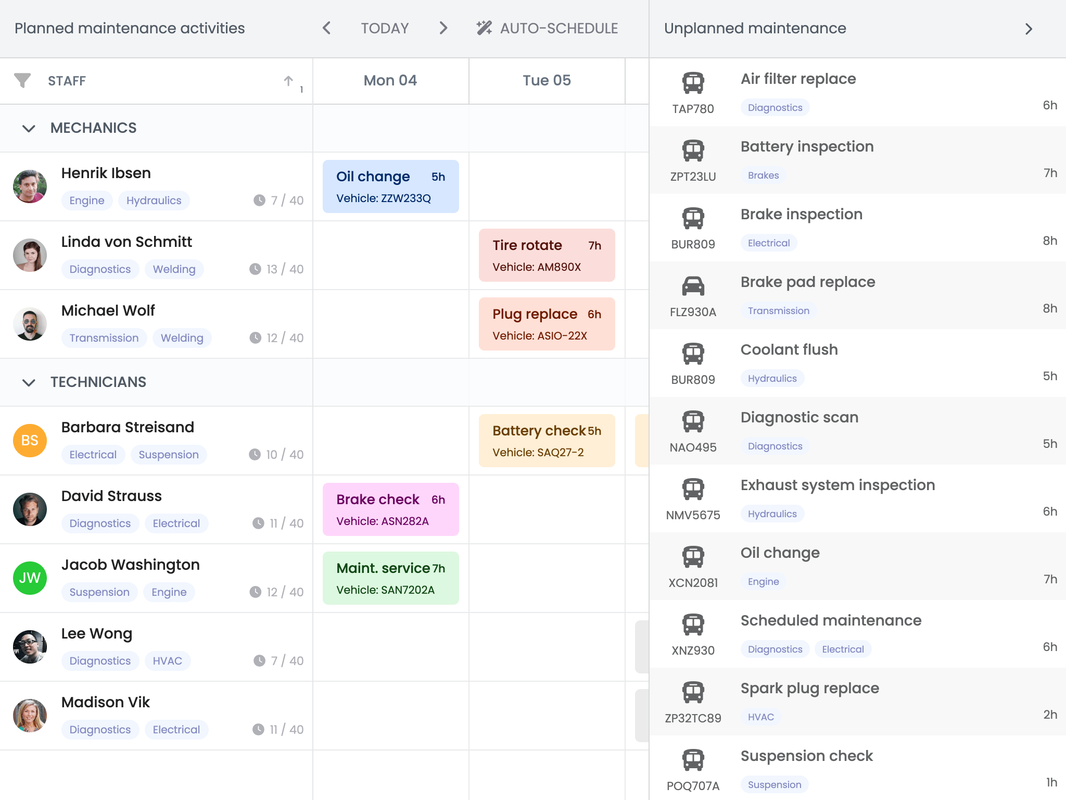This screenshot has width=1066, height=800.
Task: Go to the previous week with left chevron
Action: 327,28
